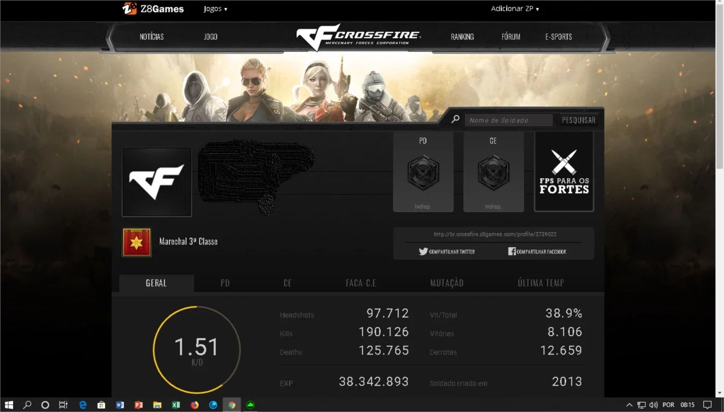
Task: Click the Soldado criado em 2013 value
Action: [x=567, y=382]
